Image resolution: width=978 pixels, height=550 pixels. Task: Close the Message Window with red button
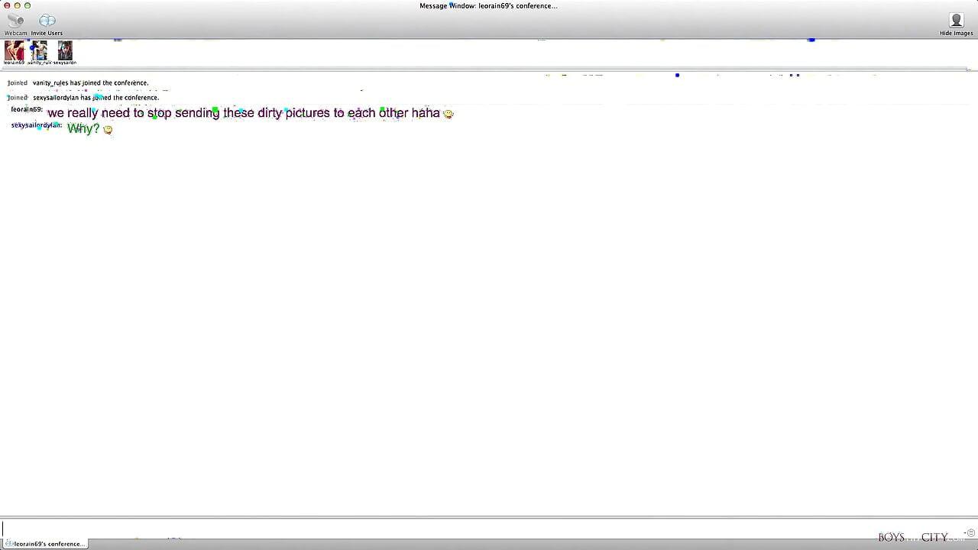[7, 5]
